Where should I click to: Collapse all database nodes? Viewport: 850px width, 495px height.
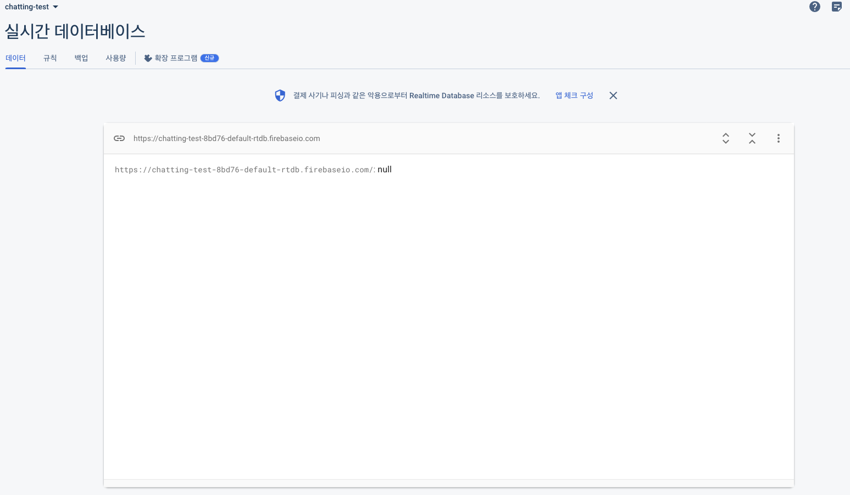pos(752,138)
